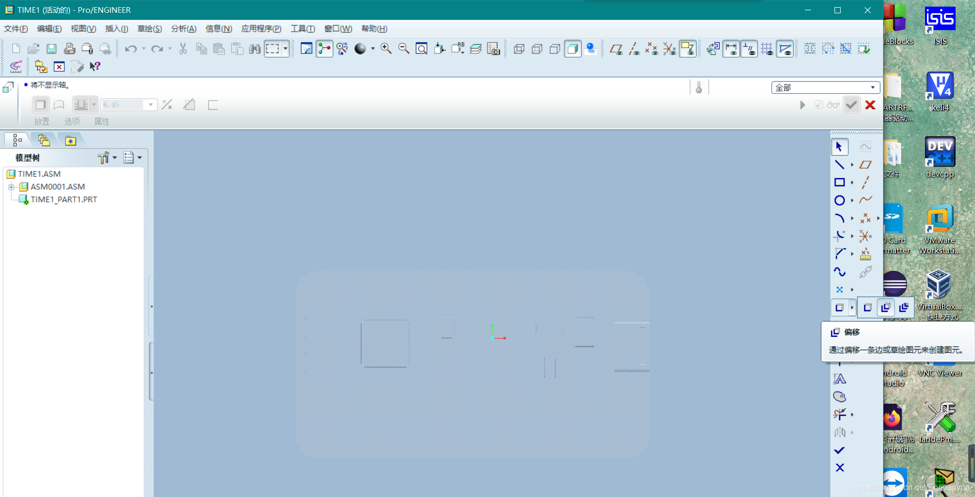
Task: Select the Rectangle sketch tool
Action: click(x=839, y=182)
